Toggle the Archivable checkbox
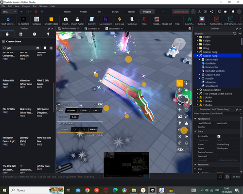Screen dimensions: 243x194 (219, 136)
